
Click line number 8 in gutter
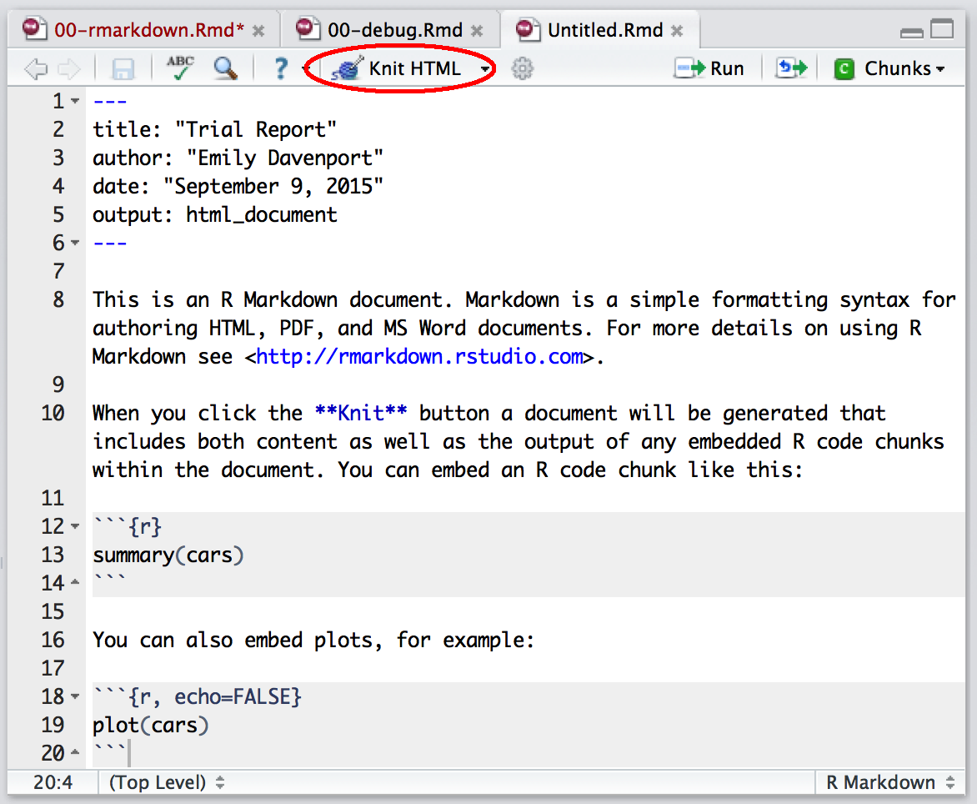[58, 299]
